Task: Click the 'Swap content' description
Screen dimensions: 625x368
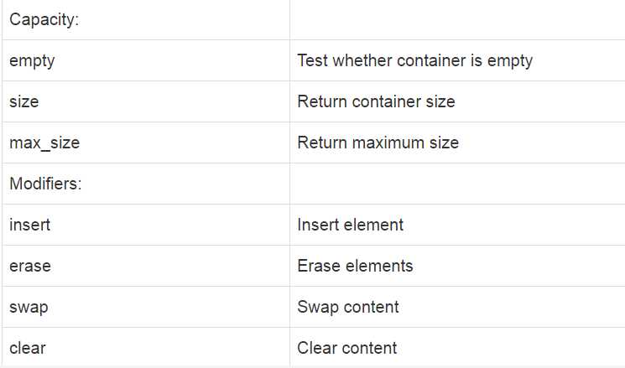Action: tap(348, 307)
